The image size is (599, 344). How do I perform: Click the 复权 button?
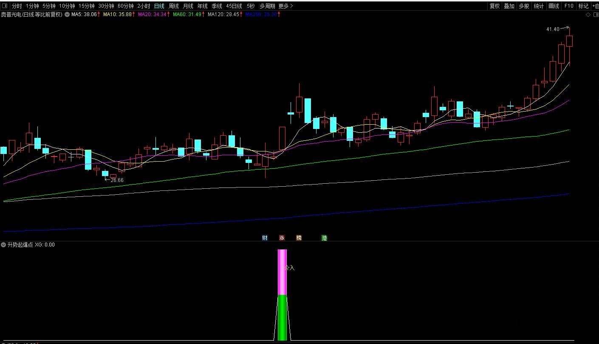pos(494,6)
